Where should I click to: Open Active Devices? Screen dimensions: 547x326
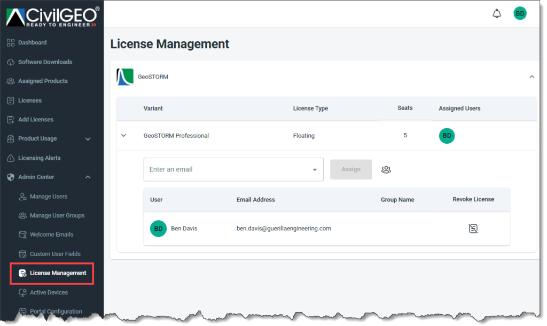point(48,292)
